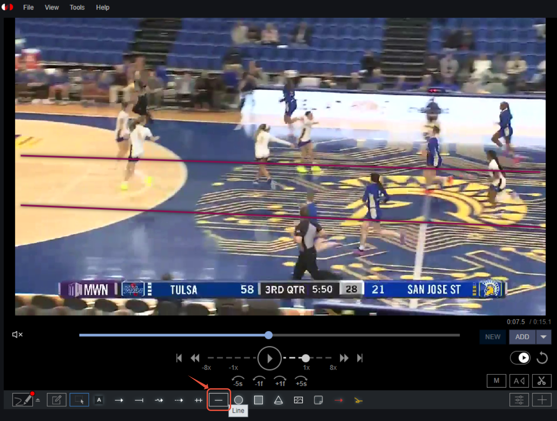
Task: Click the video progress slider handle
Action: 269,335
